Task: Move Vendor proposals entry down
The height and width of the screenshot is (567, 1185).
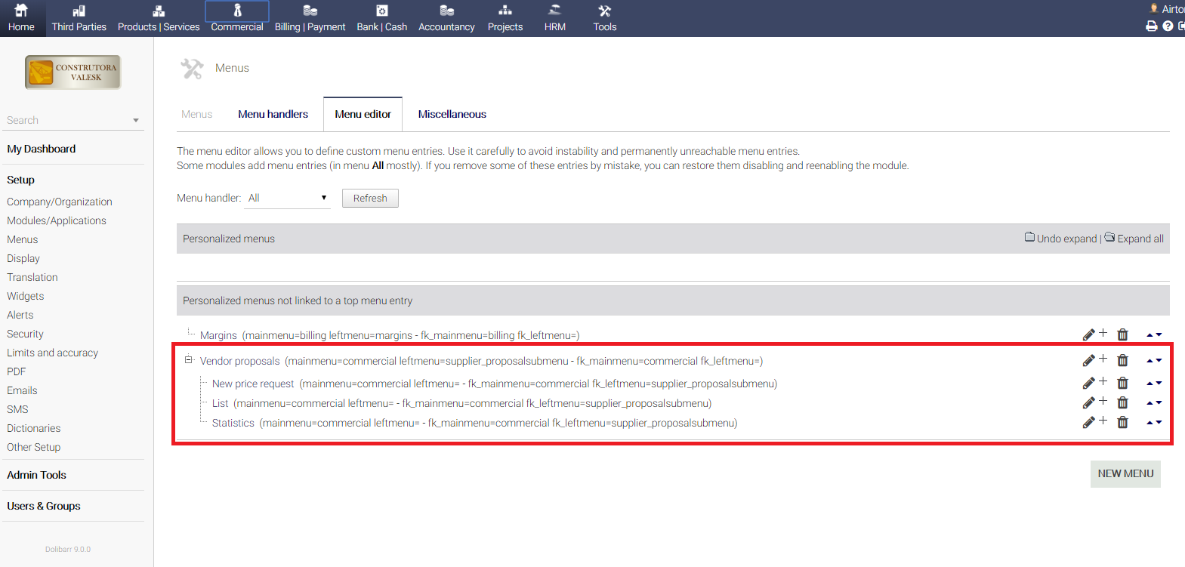Action: click(x=1159, y=361)
